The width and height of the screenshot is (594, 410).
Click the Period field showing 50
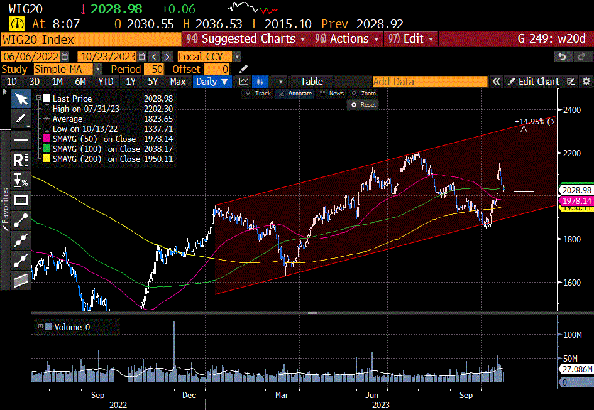tap(154, 69)
